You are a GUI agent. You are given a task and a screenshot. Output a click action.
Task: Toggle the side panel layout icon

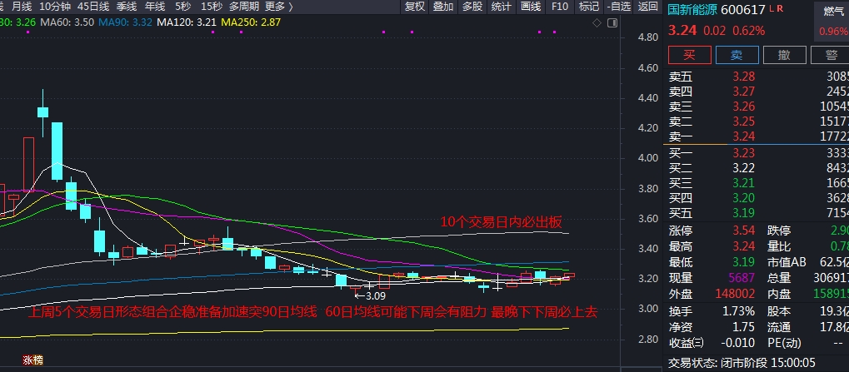(x=612, y=22)
